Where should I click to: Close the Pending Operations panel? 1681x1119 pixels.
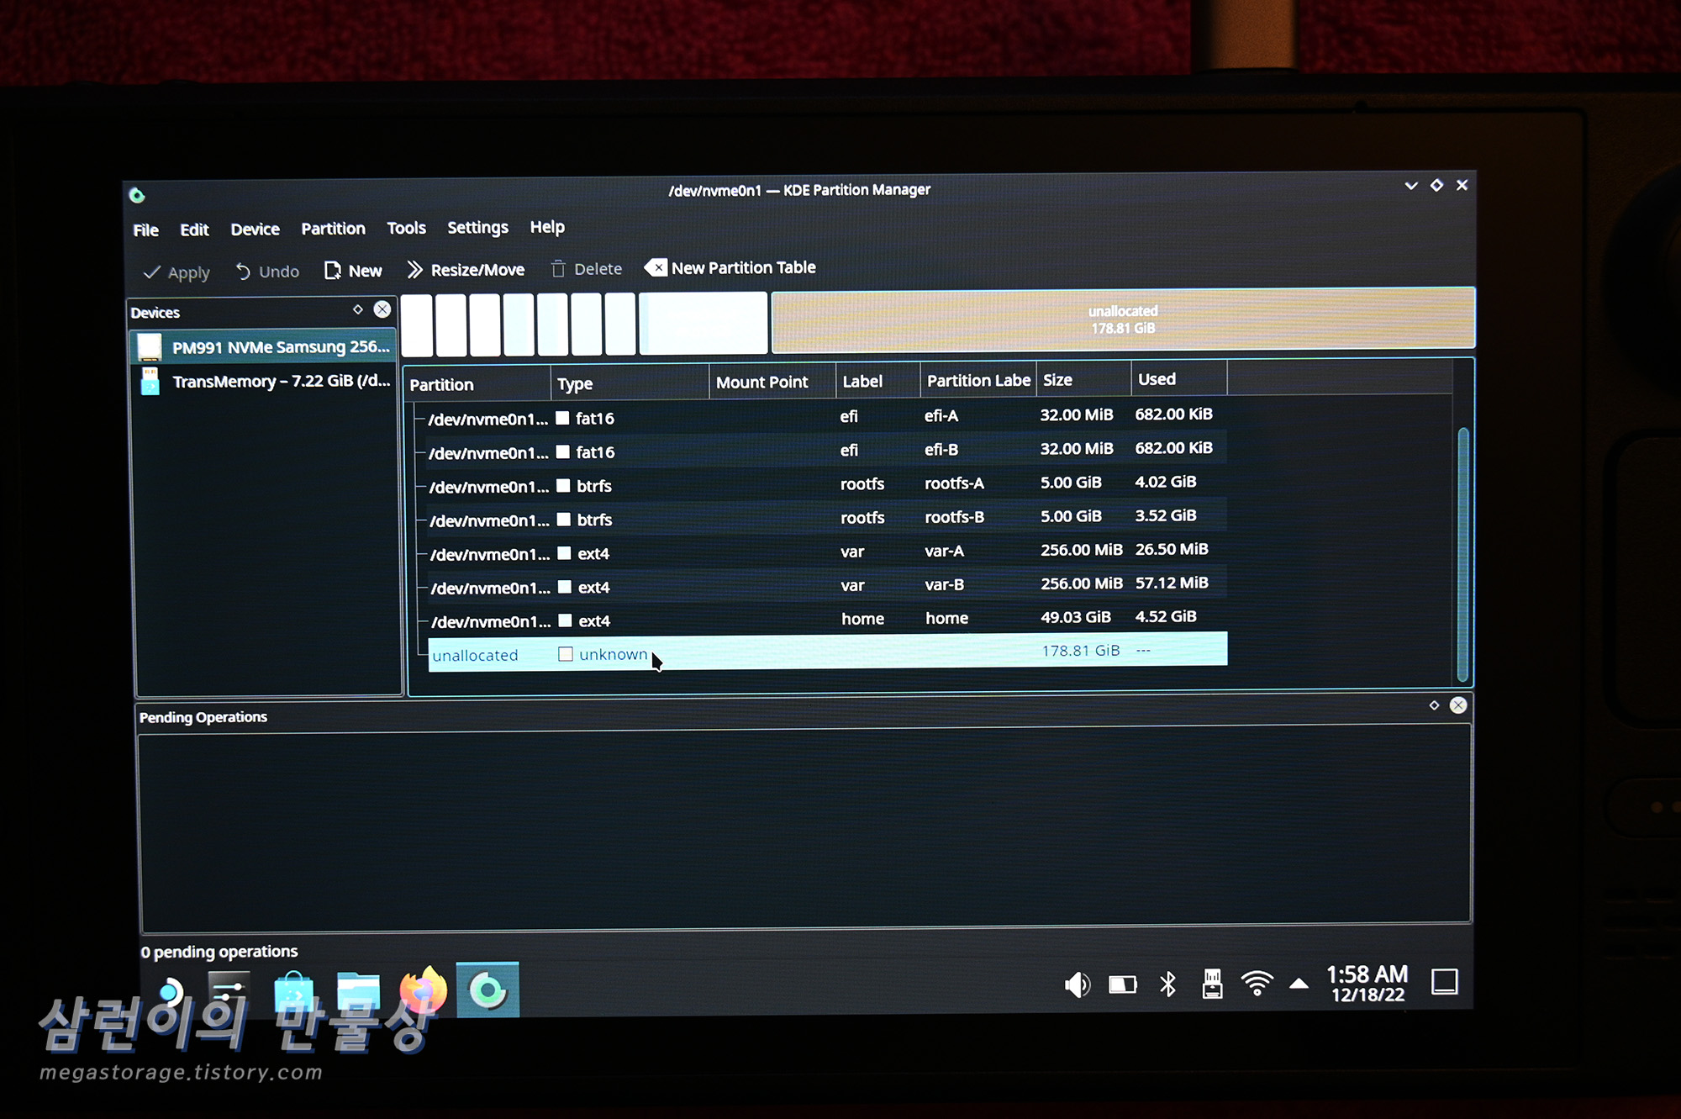pos(1458,705)
